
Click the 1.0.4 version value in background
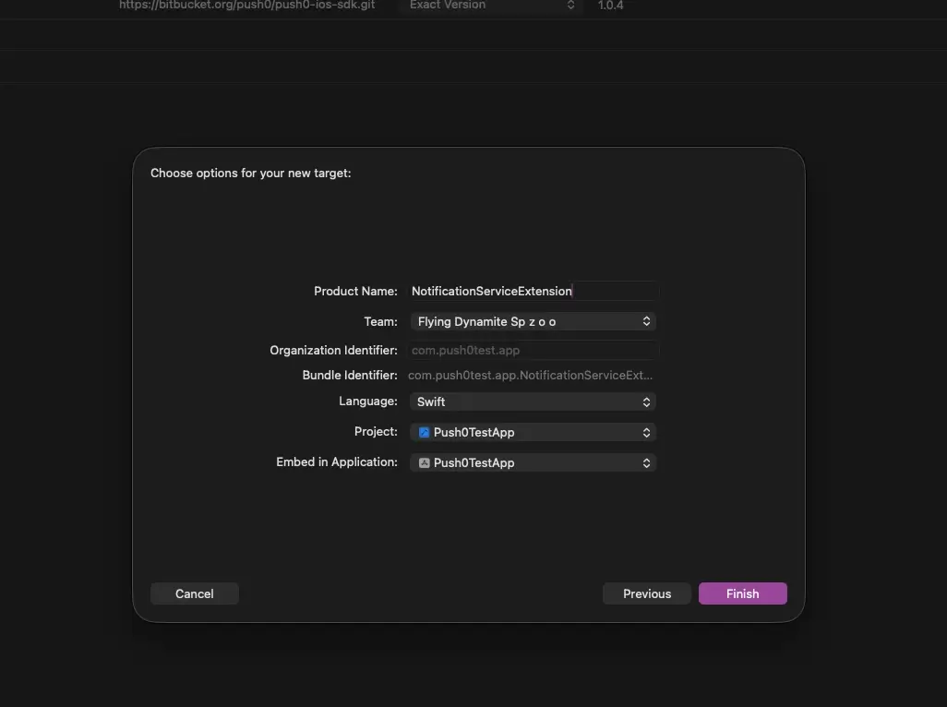610,6
